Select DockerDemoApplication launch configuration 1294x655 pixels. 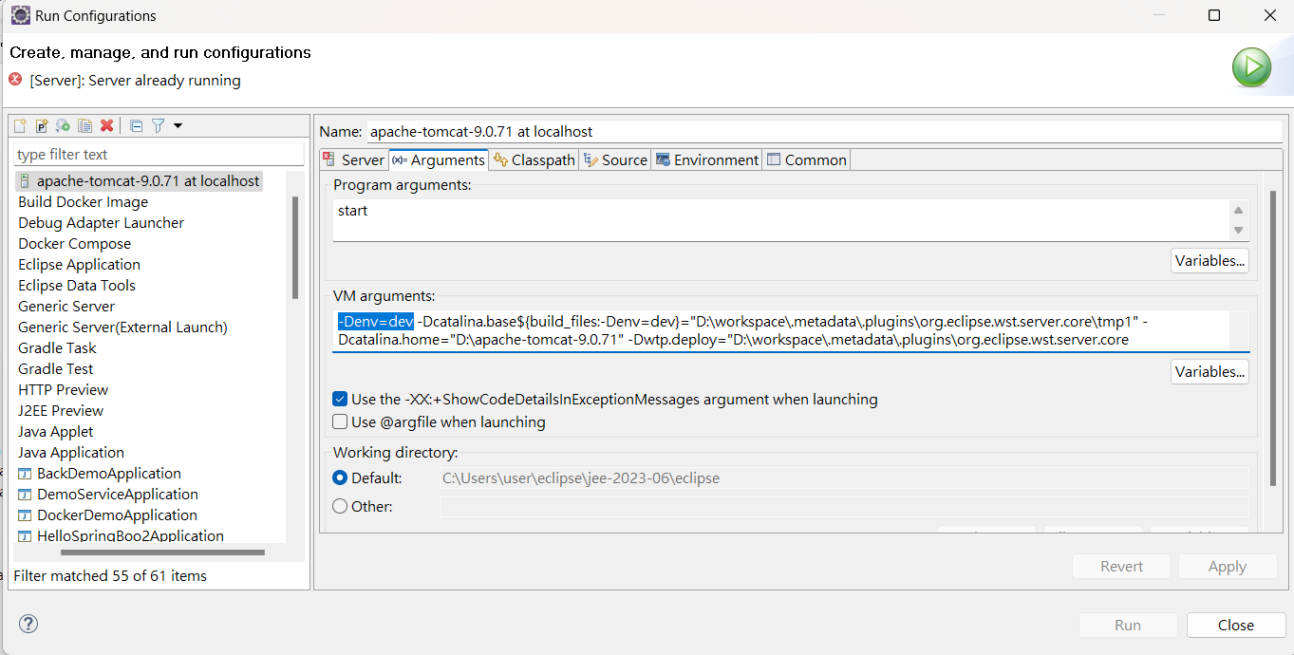[108, 515]
